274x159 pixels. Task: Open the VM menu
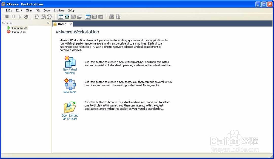point(38,10)
